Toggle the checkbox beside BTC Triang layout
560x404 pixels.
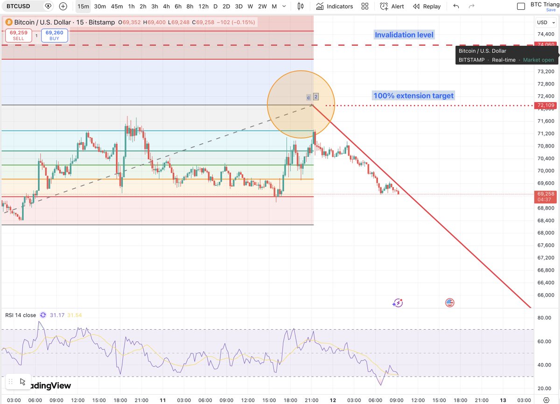(x=521, y=6)
